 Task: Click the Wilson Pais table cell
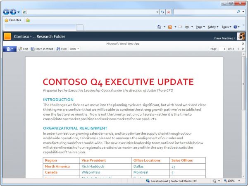[x=105, y=172]
